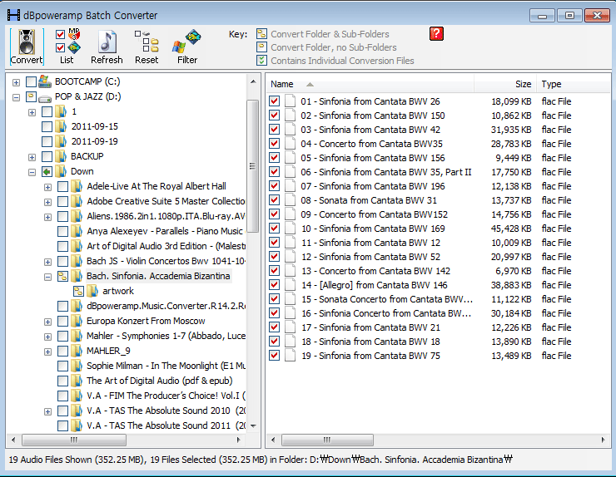Select the dBpoweramp.Music.Converter folder

pos(166,306)
